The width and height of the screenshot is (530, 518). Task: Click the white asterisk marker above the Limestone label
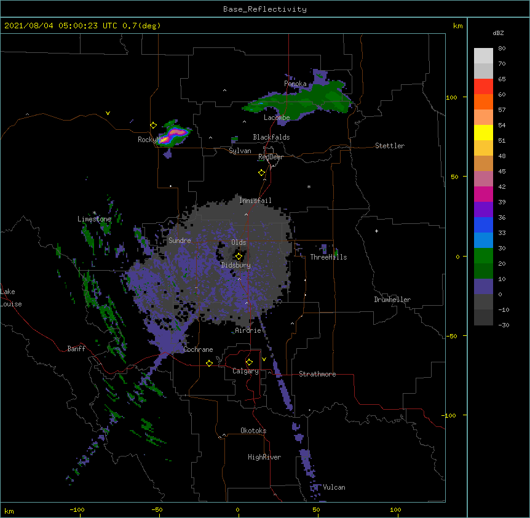click(94, 213)
